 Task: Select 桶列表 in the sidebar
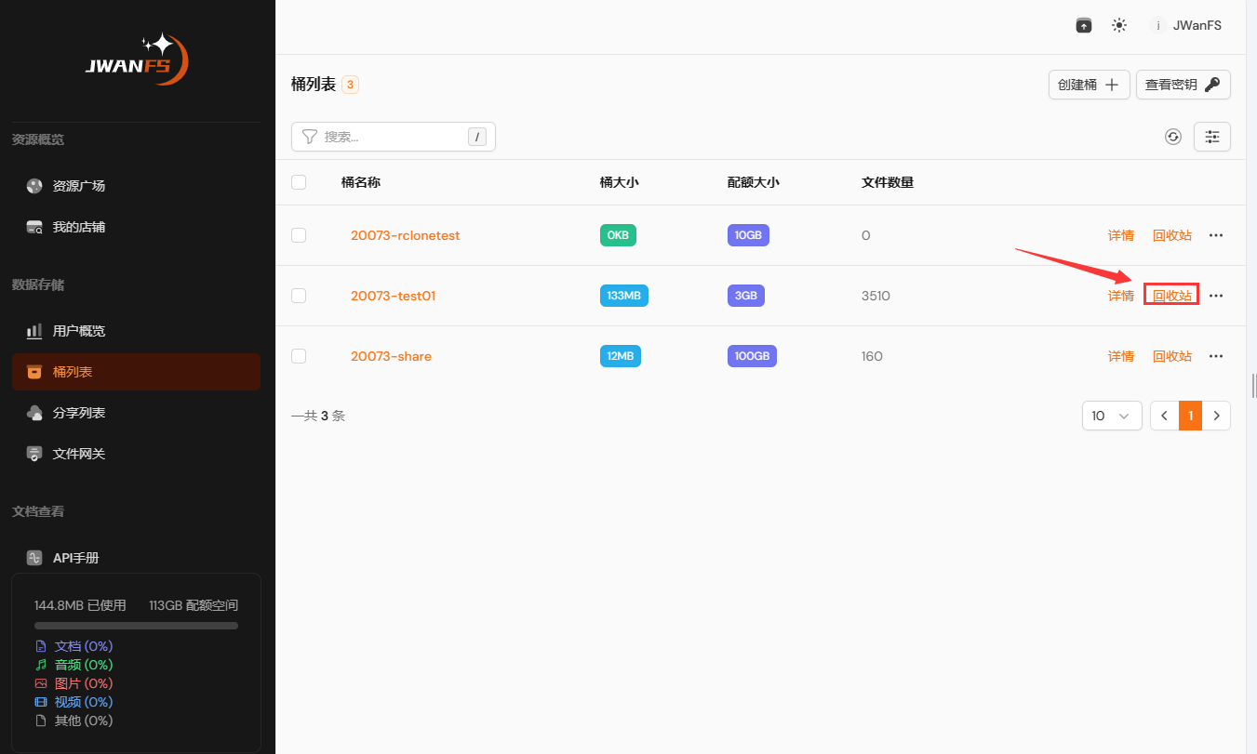pyautogui.click(x=136, y=372)
